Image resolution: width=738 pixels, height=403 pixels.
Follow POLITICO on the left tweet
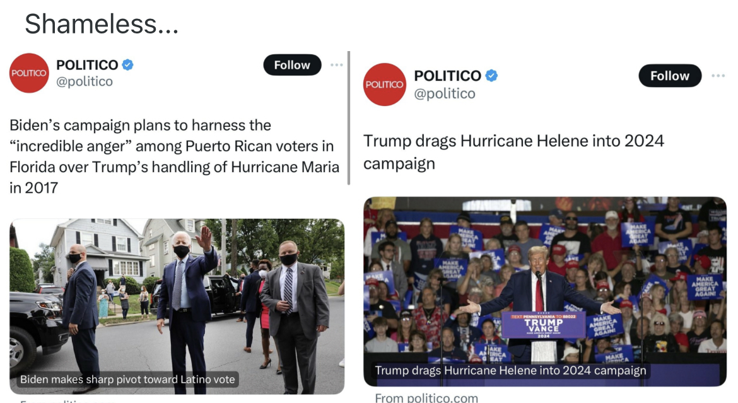tap(292, 65)
